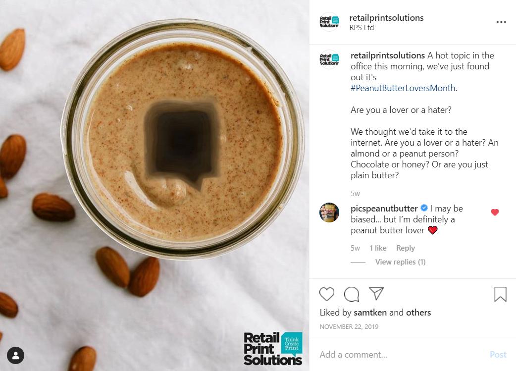
Task: Open the comment speech bubble icon
Action: click(x=352, y=294)
